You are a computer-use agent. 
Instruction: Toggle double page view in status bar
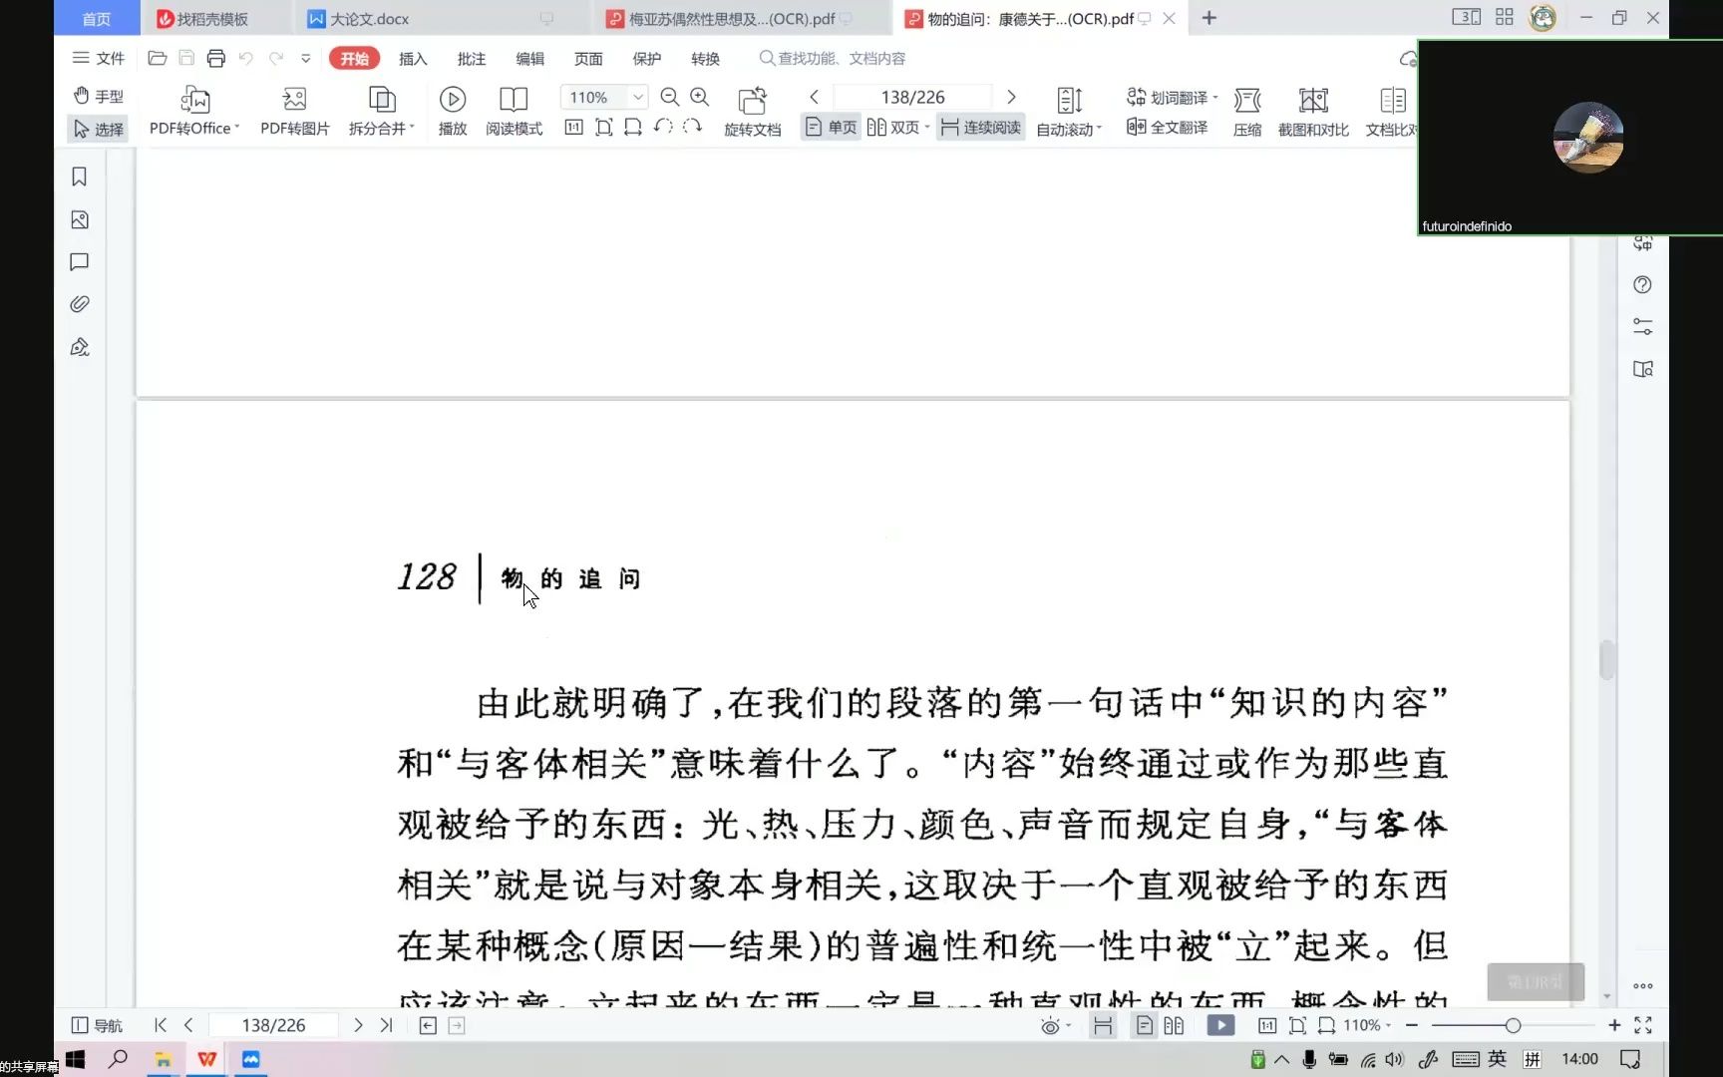pyautogui.click(x=1174, y=1025)
